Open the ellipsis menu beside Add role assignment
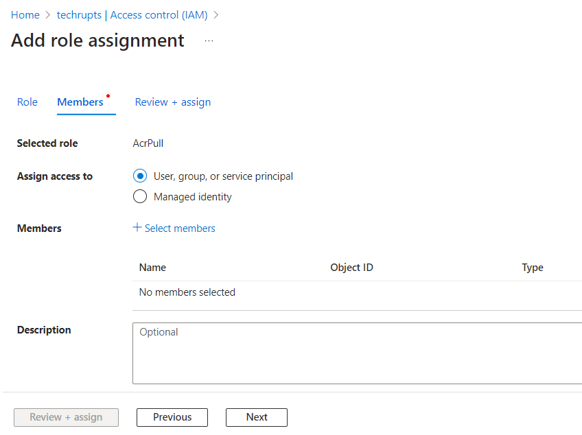This screenshot has height=435, width=582. point(209,40)
